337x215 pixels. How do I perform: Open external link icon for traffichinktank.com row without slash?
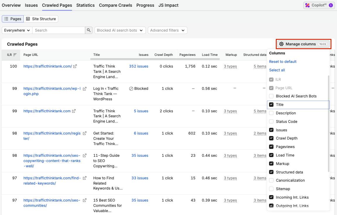click(x=74, y=111)
